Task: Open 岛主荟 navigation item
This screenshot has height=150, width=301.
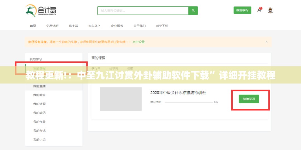Action: 74,26
